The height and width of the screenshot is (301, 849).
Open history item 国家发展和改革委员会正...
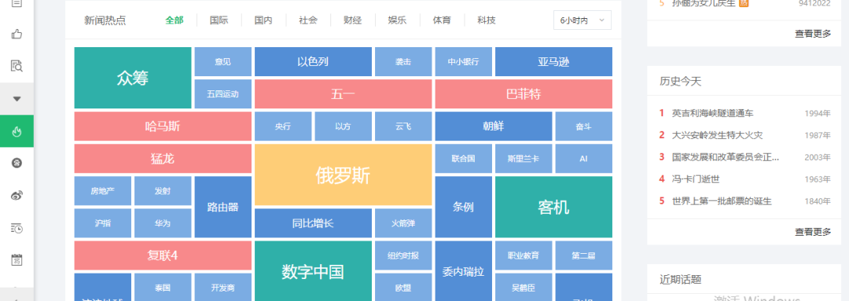point(726,157)
